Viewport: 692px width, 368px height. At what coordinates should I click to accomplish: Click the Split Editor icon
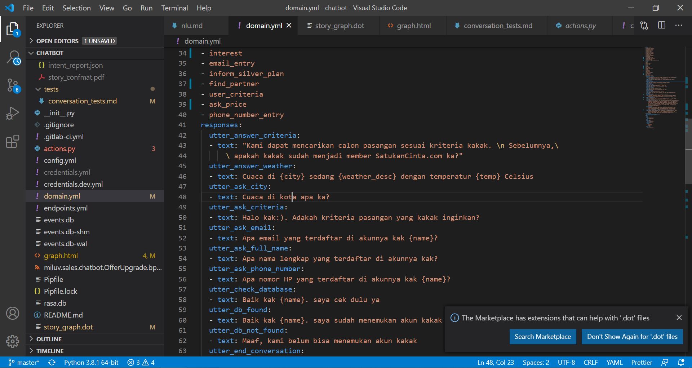pyautogui.click(x=662, y=25)
